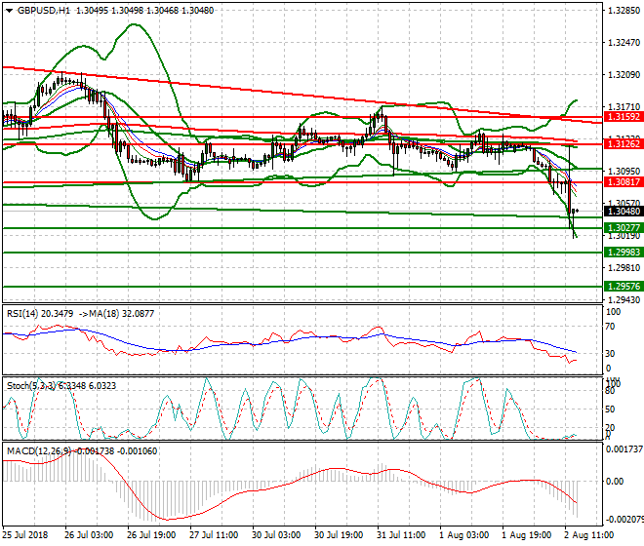Select the 1.29576 green support label

click(x=624, y=287)
